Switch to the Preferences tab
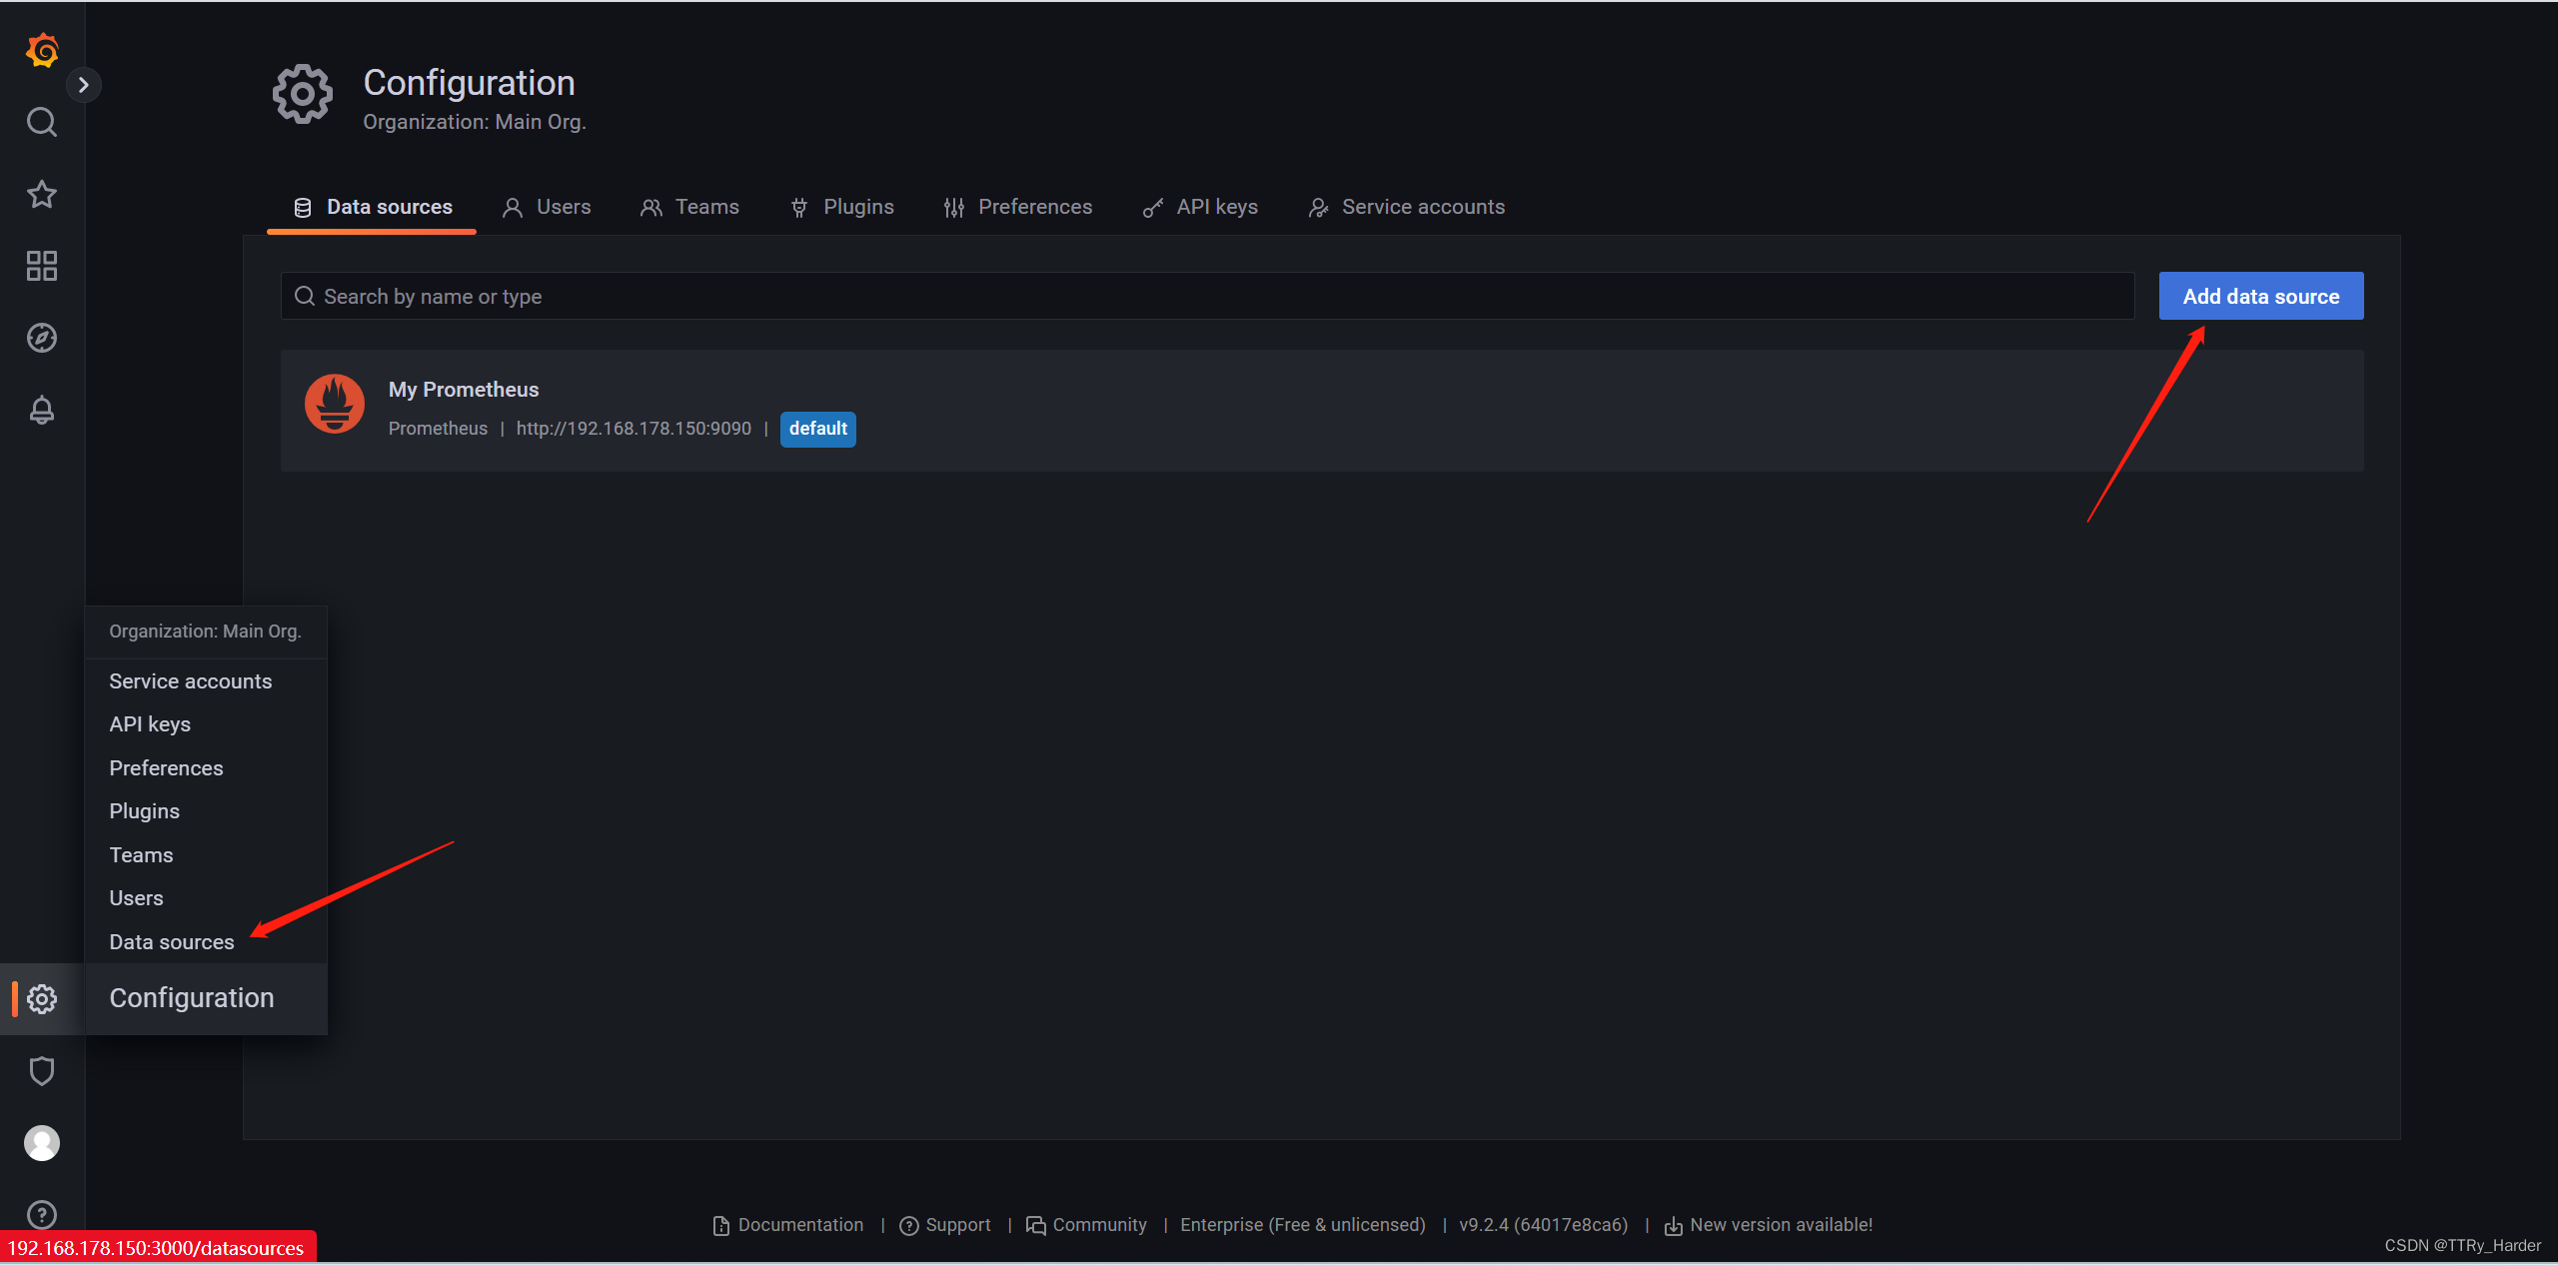The height and width of the screenshot is (1265, 2558). [x=1018, y=207]
